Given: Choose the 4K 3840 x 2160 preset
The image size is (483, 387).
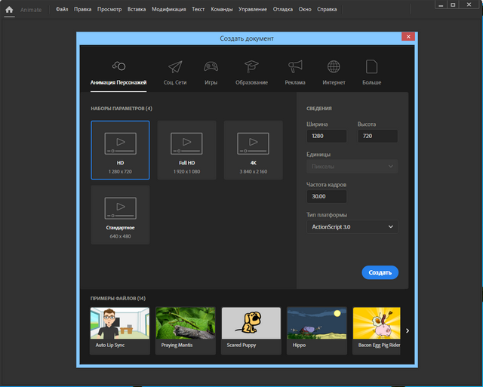Looking at the screenshot, I should click(x=253, y=149).
